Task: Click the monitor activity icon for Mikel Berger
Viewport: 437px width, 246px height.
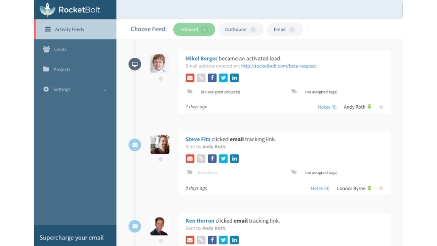Action: 135,64
